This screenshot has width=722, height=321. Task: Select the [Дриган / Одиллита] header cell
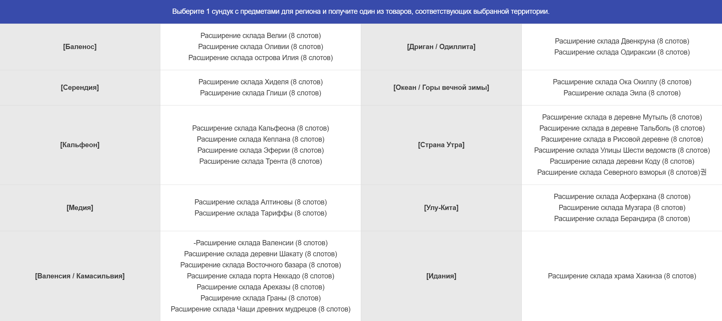pyautogui.click(x=441, y=47)
